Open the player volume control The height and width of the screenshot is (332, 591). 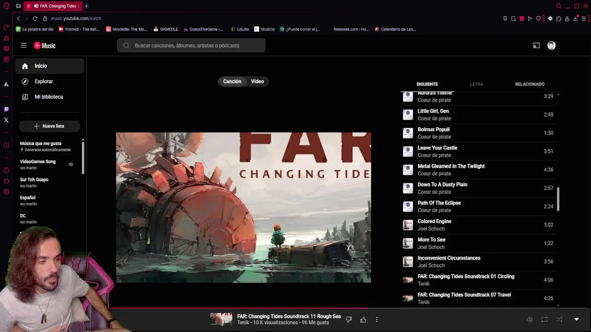530,320
